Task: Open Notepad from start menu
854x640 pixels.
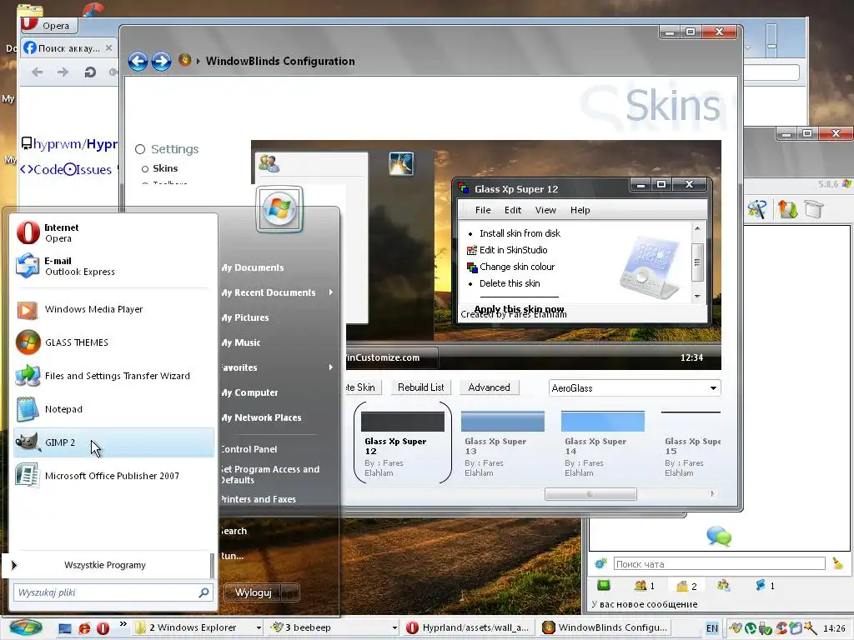Action: click(114, 409)
